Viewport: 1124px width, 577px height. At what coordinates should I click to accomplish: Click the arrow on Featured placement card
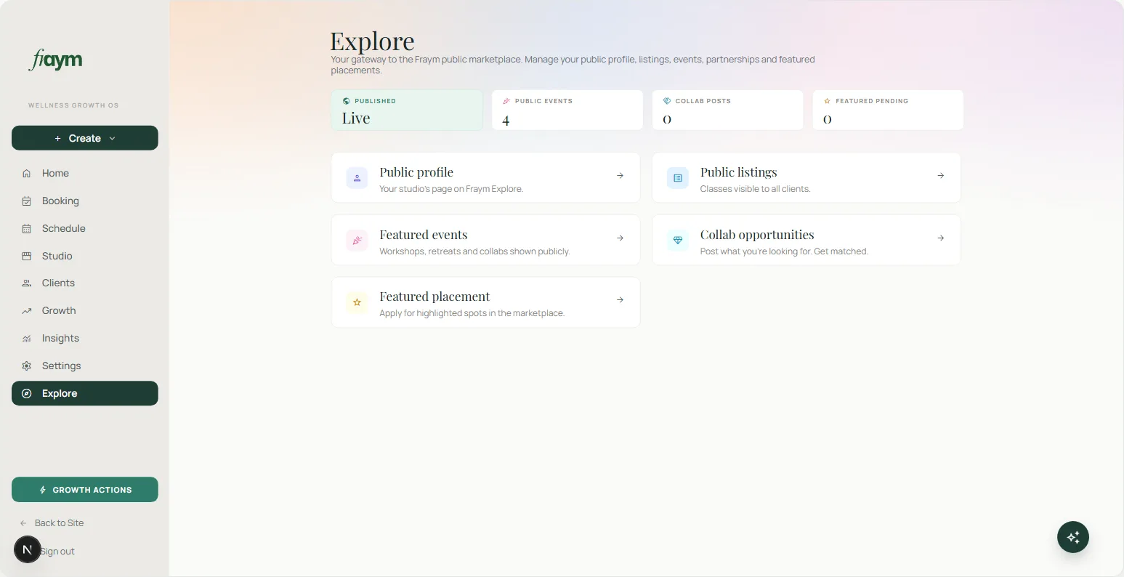[x=620, y=299]
